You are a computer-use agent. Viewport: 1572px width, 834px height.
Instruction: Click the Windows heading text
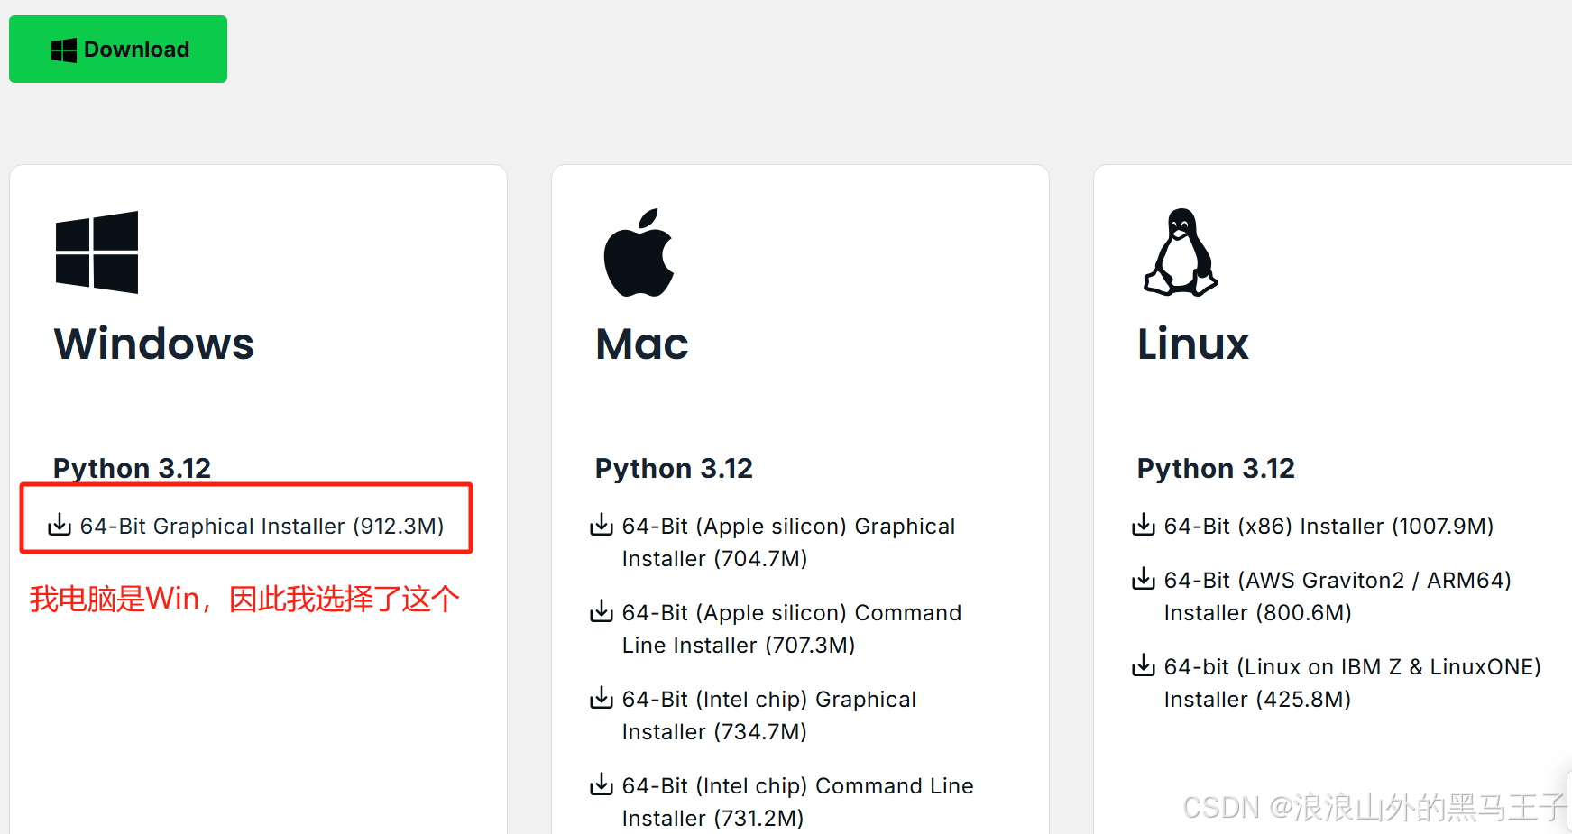click(154, 344)
